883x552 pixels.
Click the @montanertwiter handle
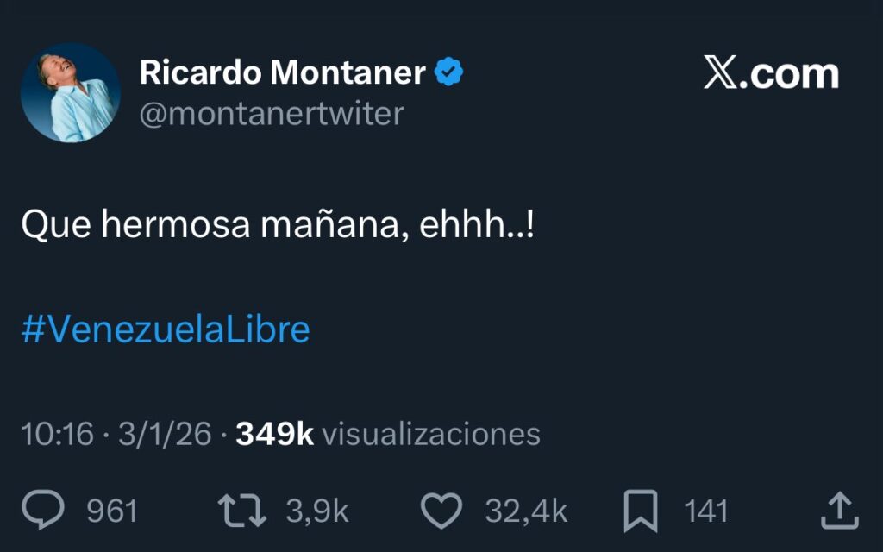[x=271, y=114]
